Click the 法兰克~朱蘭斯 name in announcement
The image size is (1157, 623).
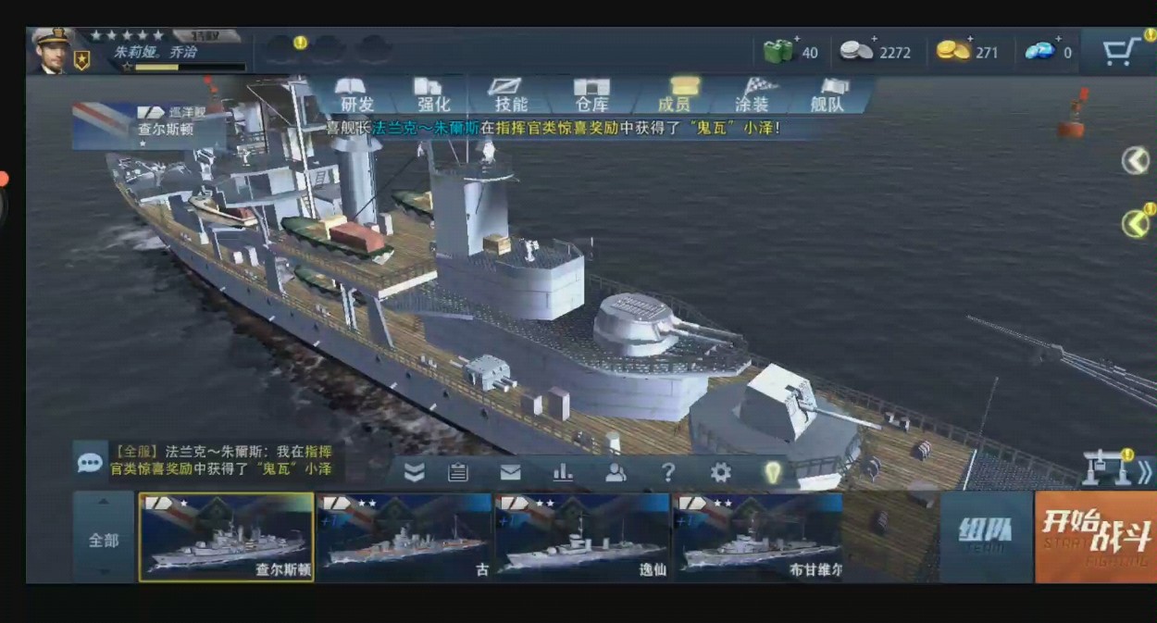click(426, 128)
